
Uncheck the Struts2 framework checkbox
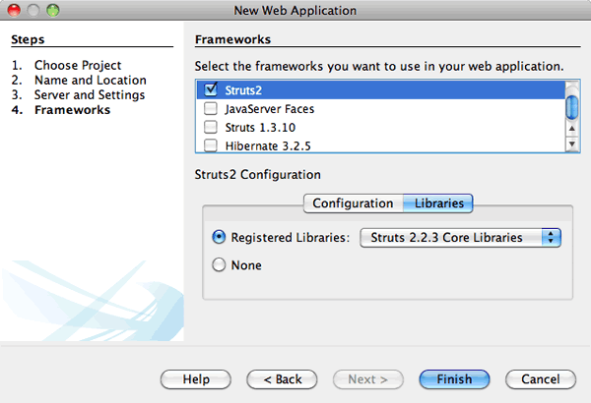click(210, 89)
